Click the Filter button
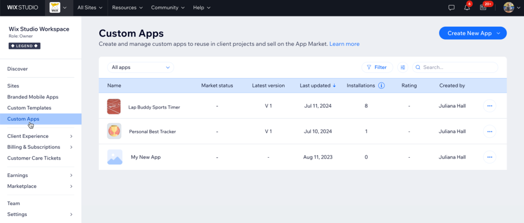 [x=377, y=67]
